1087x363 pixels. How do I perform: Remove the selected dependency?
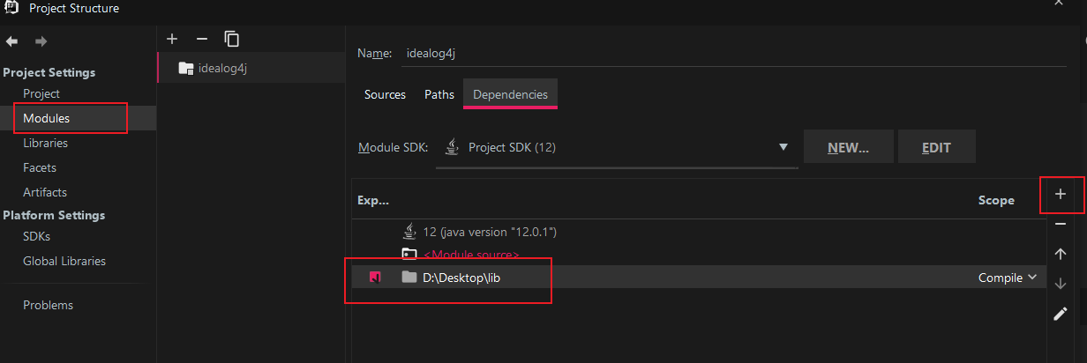[x=1061, y=224]
